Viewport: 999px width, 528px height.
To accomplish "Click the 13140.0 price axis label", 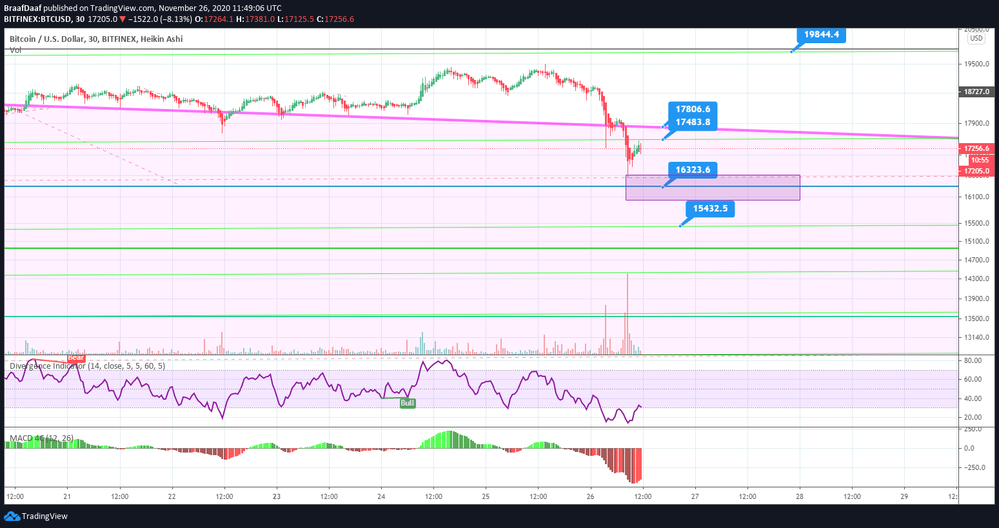I will click(x=976, y=338).
